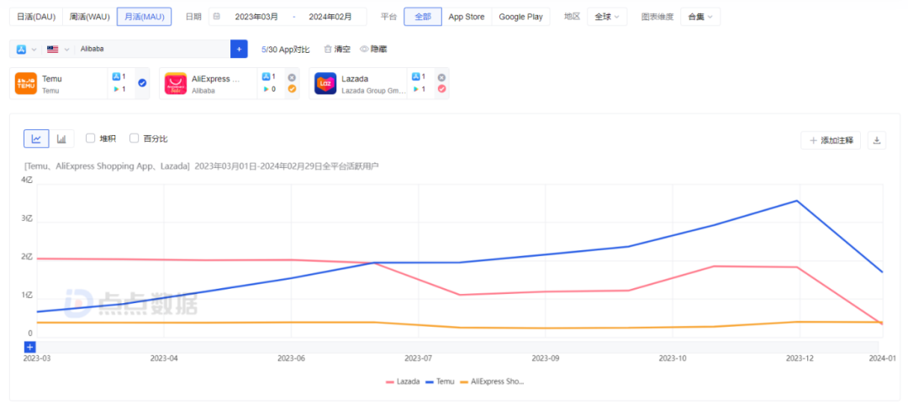Image resolution: width=908 pixels, height=409 pixels.
Task: Click the Lazada app logo
Action: point(325,83)
